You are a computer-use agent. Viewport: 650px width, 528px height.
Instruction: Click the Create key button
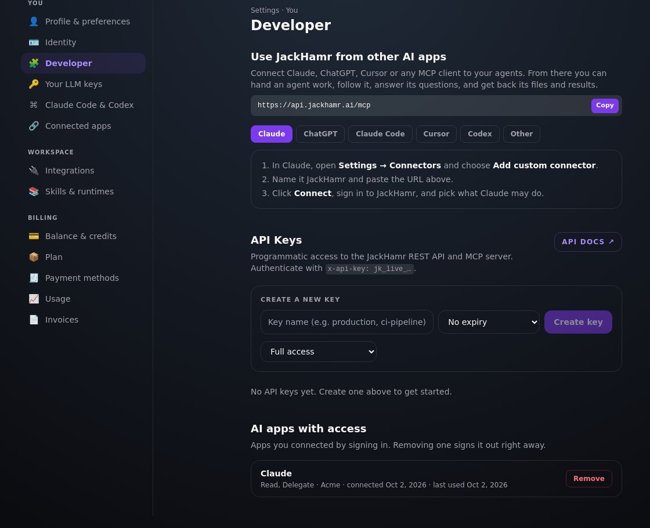pyautogui.click(x=578, y=322)
